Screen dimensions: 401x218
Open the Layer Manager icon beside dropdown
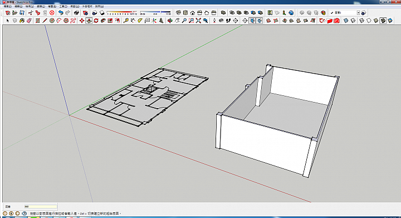364,13
